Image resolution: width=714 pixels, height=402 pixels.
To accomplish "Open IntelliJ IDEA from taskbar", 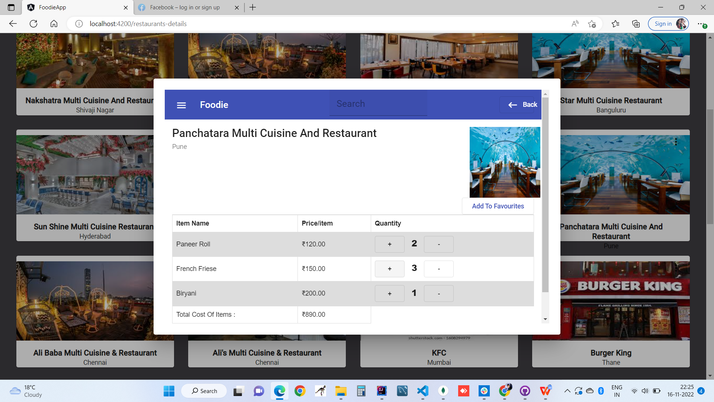I will (382, 391).
